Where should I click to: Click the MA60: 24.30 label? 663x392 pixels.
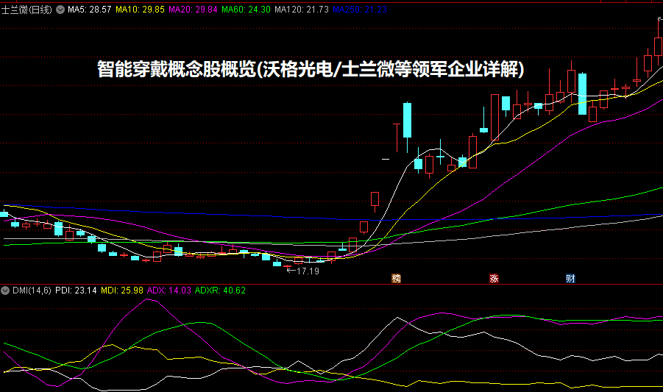click(246, 10)
